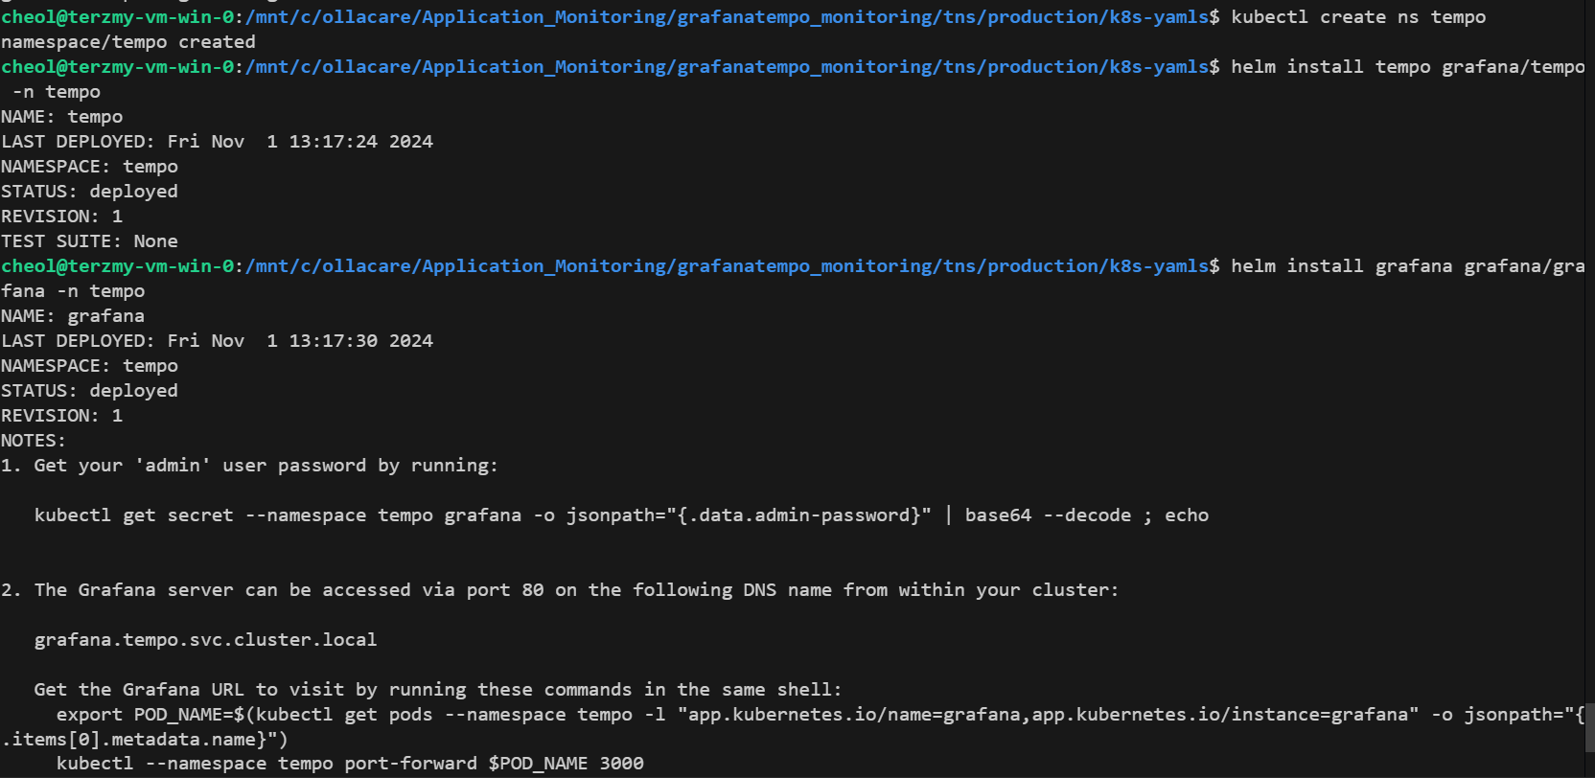Click the terminal vertical scrollbar thumb
Image resolution: width=1595 pixels, height=778 pixels.
click(x=1590, y=728)
